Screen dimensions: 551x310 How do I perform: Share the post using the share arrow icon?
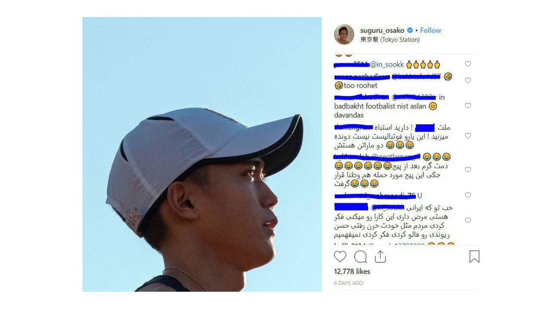pyautogui.click(x=380, y=257)
